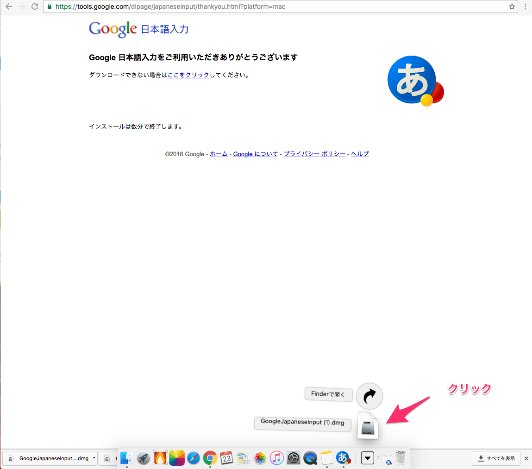Click すべてを表示 downloads button

coord(496,458)
